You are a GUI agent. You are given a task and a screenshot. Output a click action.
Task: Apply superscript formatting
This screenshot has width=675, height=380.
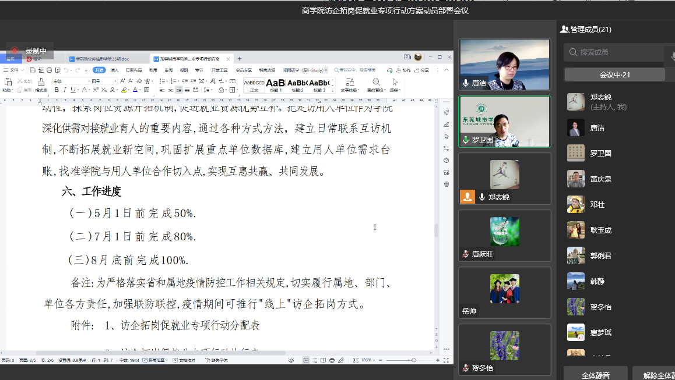point(96,90)
